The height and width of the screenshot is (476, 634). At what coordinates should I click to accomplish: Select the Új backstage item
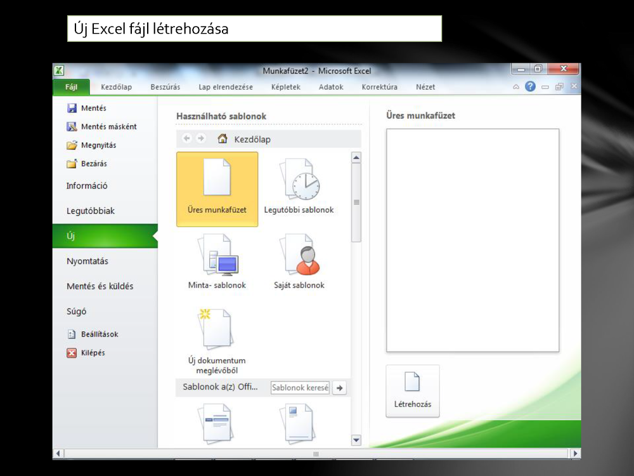[105, 236]
